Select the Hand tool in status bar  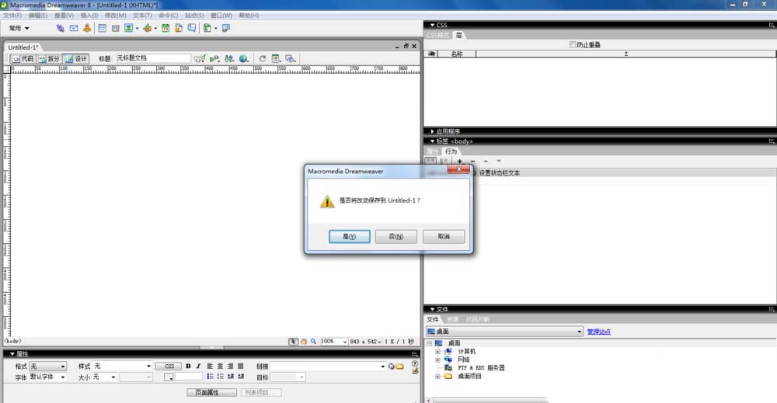304,342
